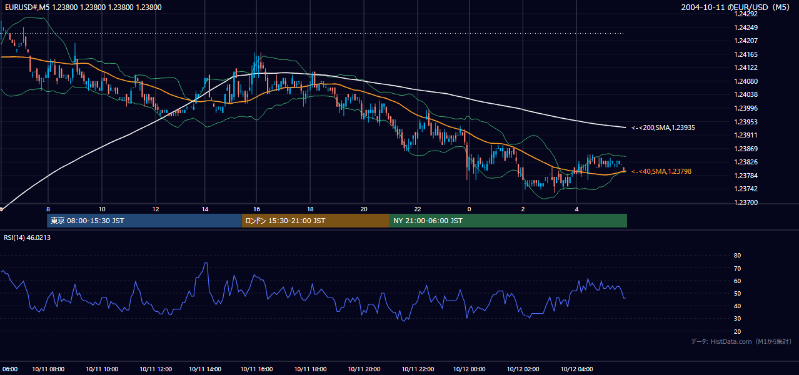This screenshot has height=375, width=799.
Task: Select price axis label 1.24122
Action: click(746, 67)
